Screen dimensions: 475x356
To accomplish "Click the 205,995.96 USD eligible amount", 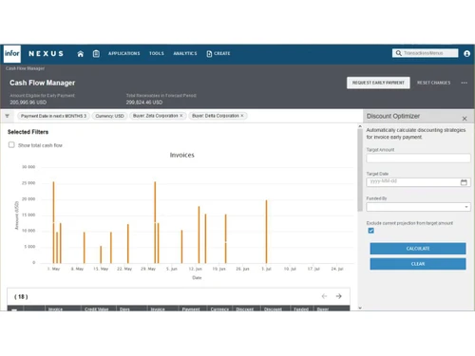I will 28,103.
